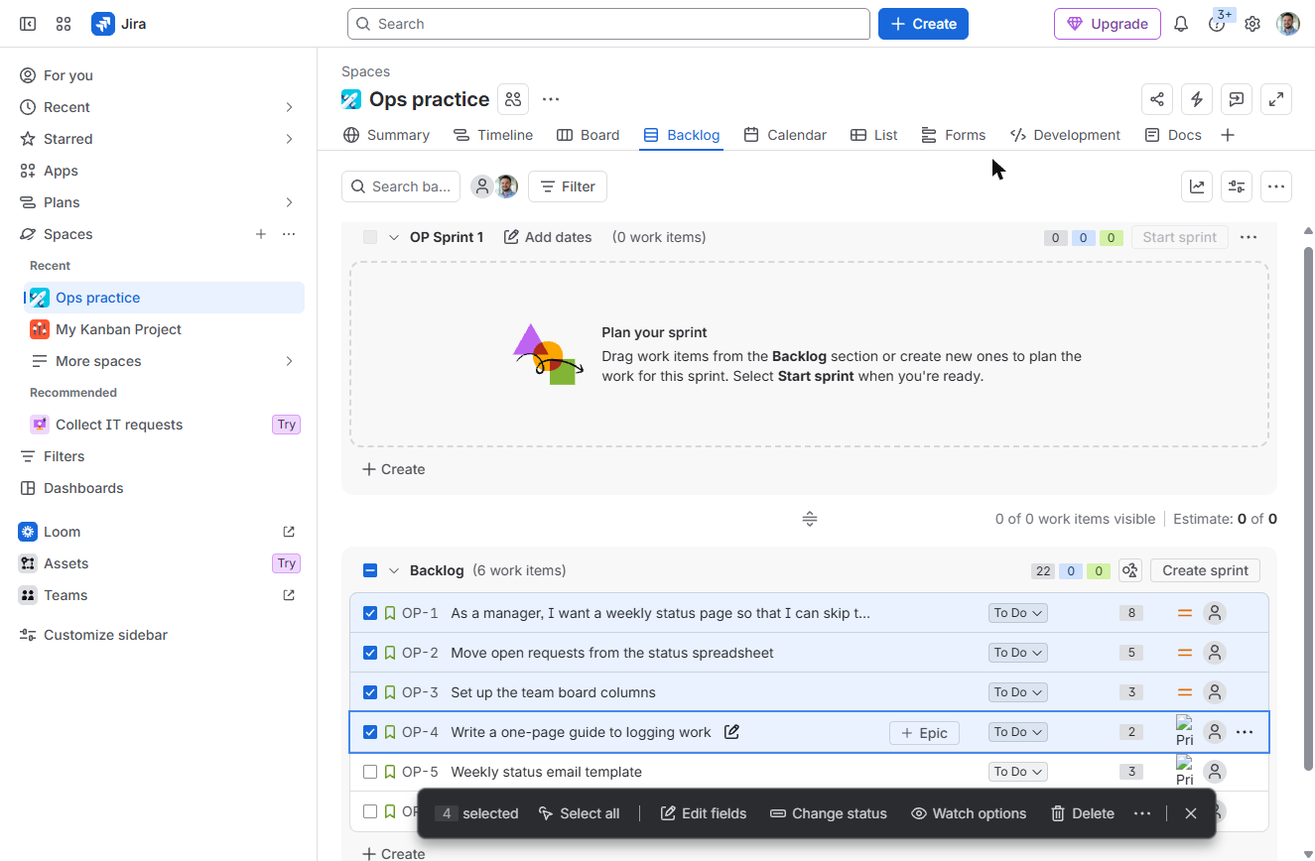1315x861 pixels.
Task: Click the backlog vertical scrollbar
Action: (1308, 508)
